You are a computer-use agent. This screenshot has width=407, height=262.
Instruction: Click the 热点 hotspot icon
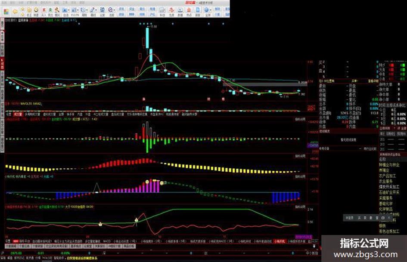[189, 12]
